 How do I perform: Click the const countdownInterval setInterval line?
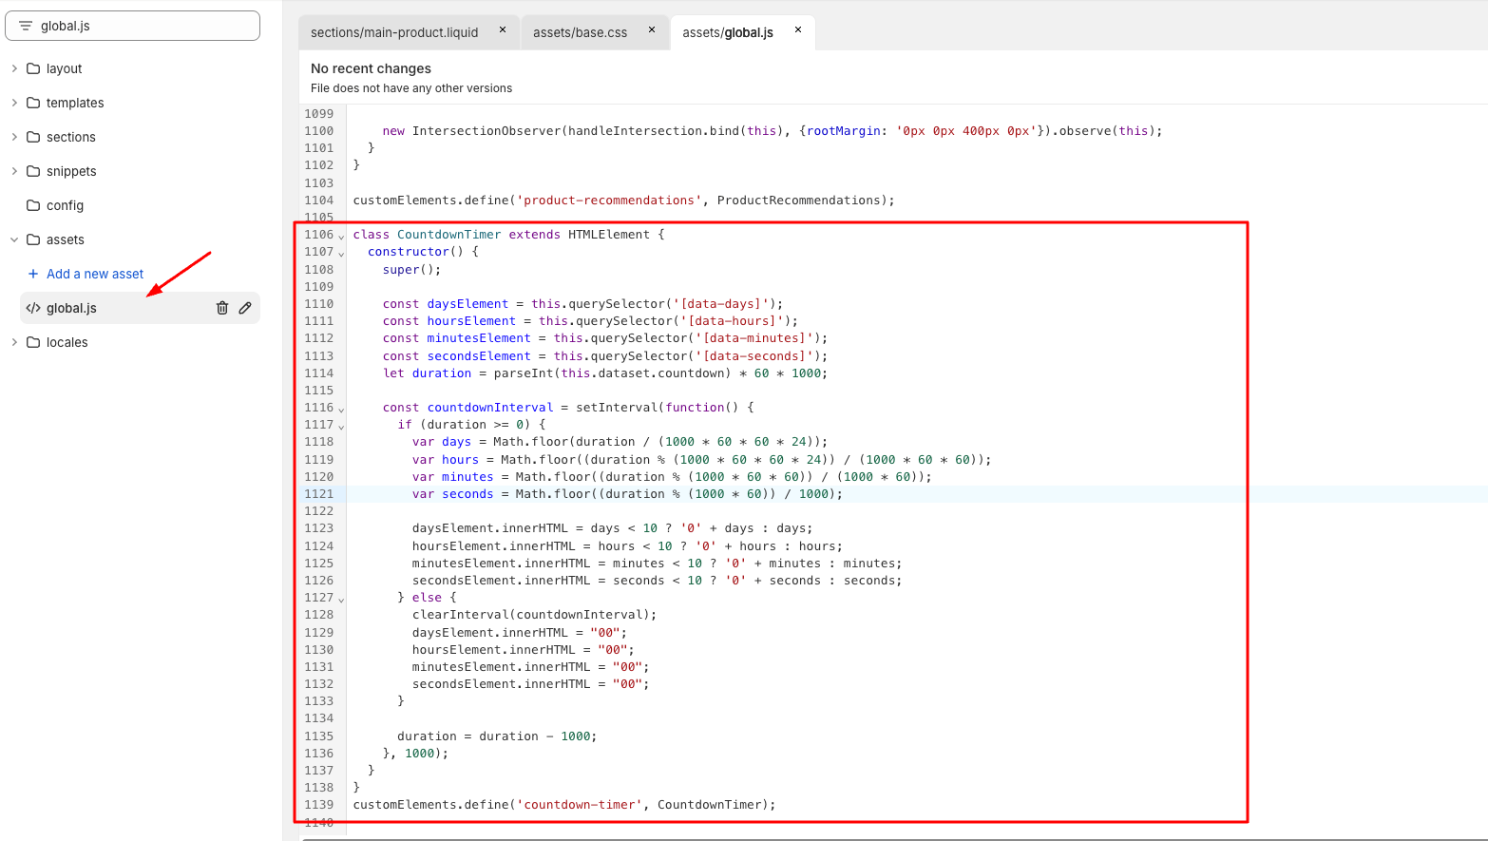(568, 408)
